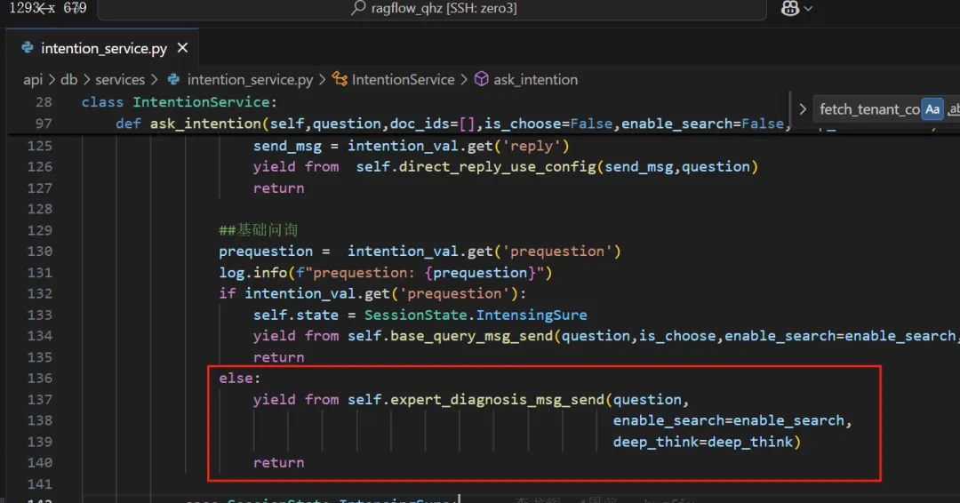Click line number 136 in gutter
This screenshot has height=503, width=960.
[x=40, y=379]
